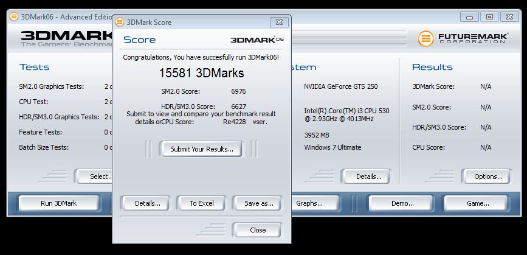Maximize the 3DMark06 main window

[x=489, y=17]
